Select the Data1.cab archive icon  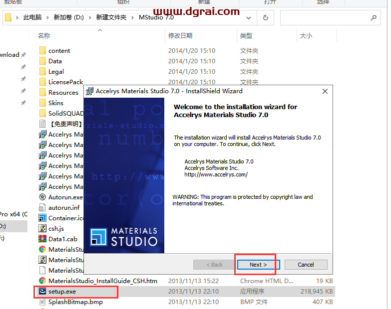coord(42,239)
